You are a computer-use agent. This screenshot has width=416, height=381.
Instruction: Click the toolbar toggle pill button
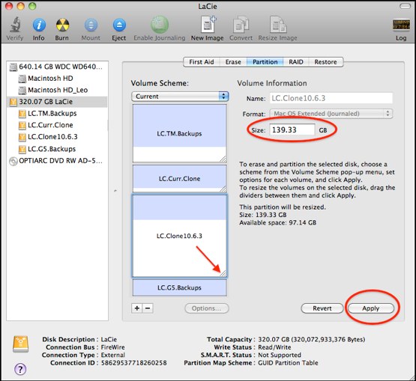tap(405, 6)
